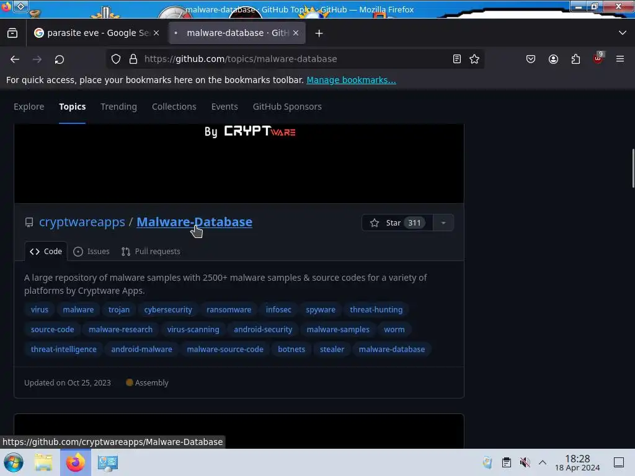
Task: Click the Firefox taskbar icon
Action: pos(76,462)
